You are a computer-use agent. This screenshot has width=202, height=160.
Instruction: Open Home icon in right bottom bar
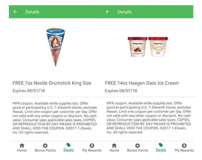[114, 146]
